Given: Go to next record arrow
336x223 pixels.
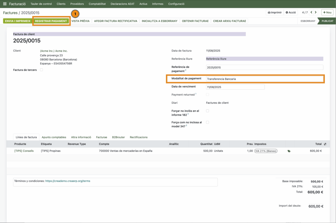Looking at the screenshot, I should pyautogui.click(x=316, y=12).
